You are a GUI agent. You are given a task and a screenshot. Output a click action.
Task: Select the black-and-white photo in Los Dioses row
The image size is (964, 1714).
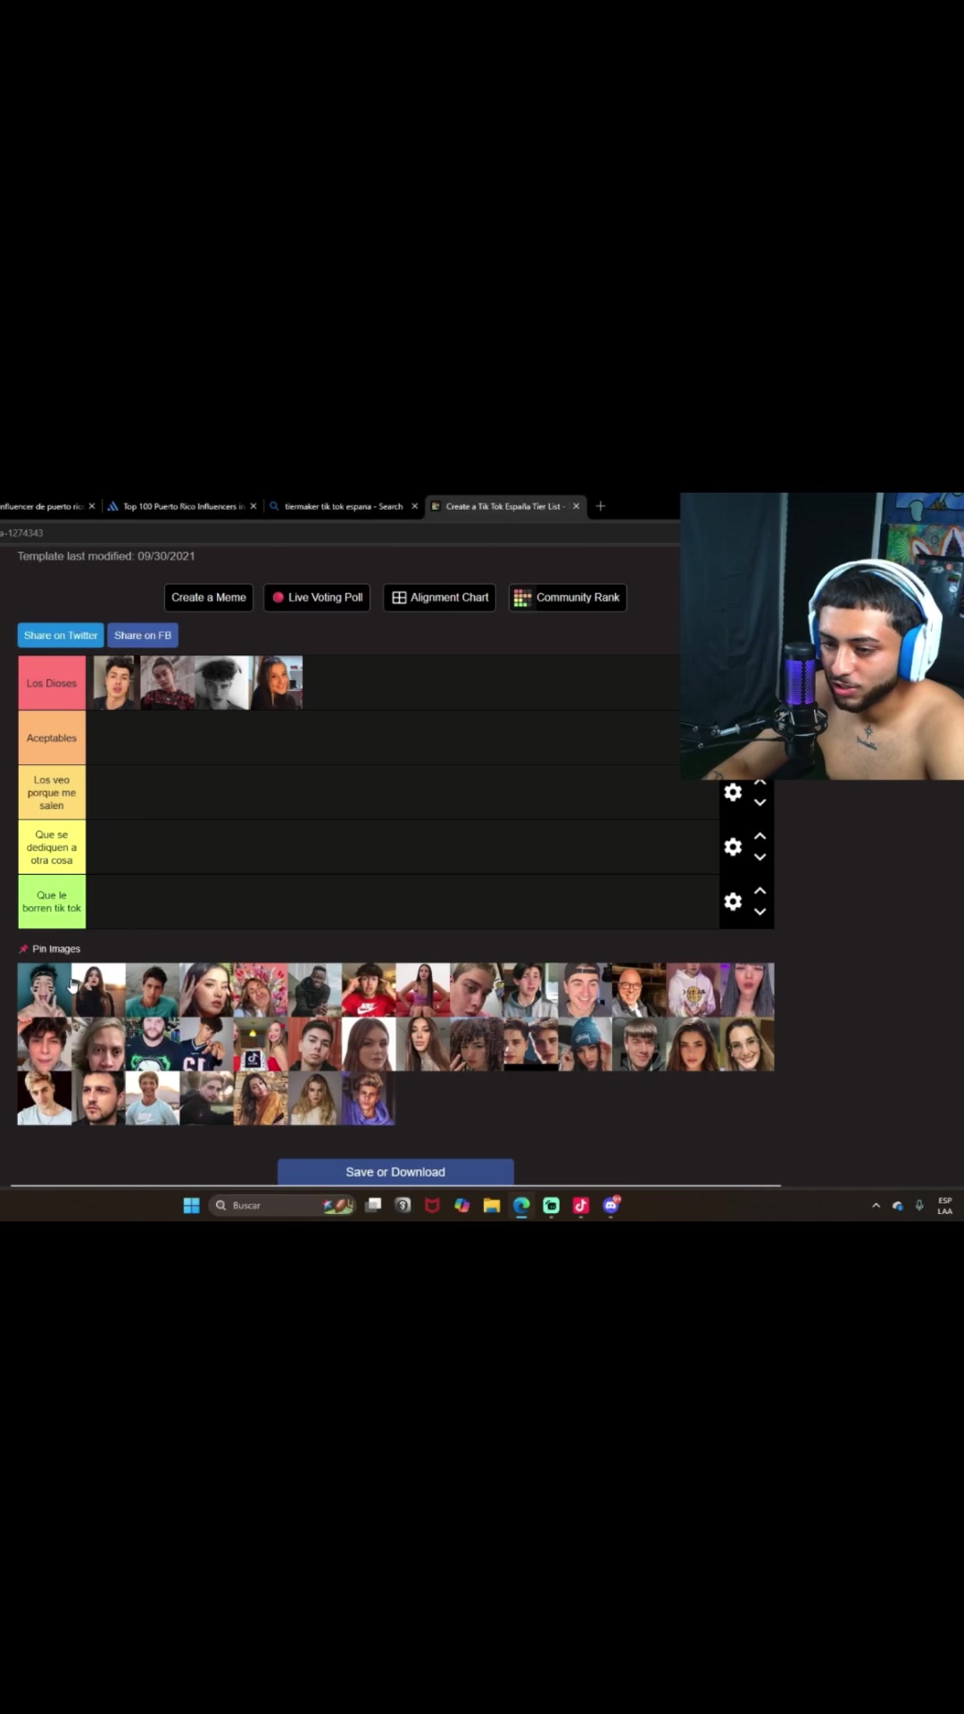222,683
